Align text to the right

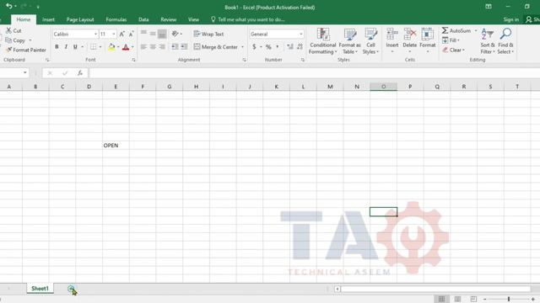(x=162, y=47)
